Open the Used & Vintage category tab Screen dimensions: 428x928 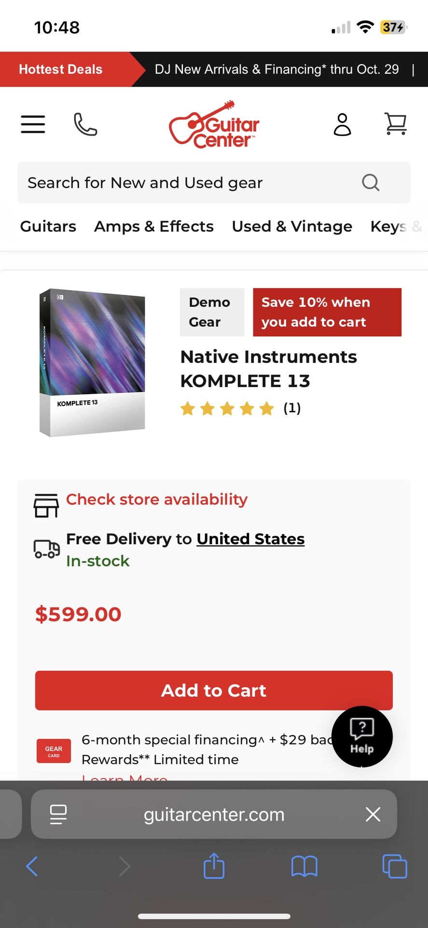(x=291, y=226)
